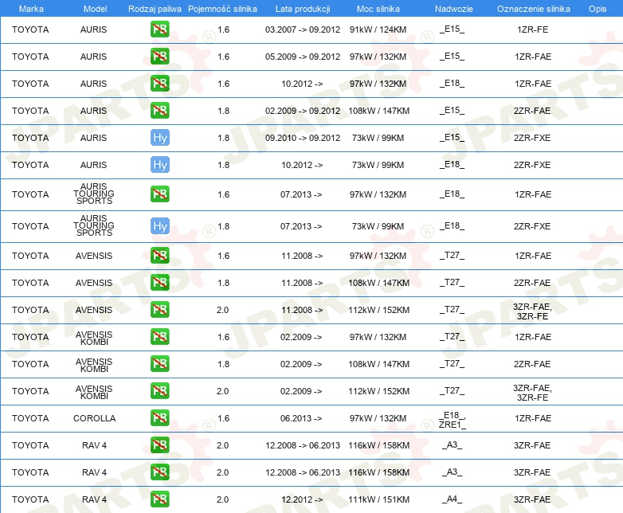This screenshot has height=513, width=623.
Task: Click petrol icon in Corolla row
Action: 159,418
